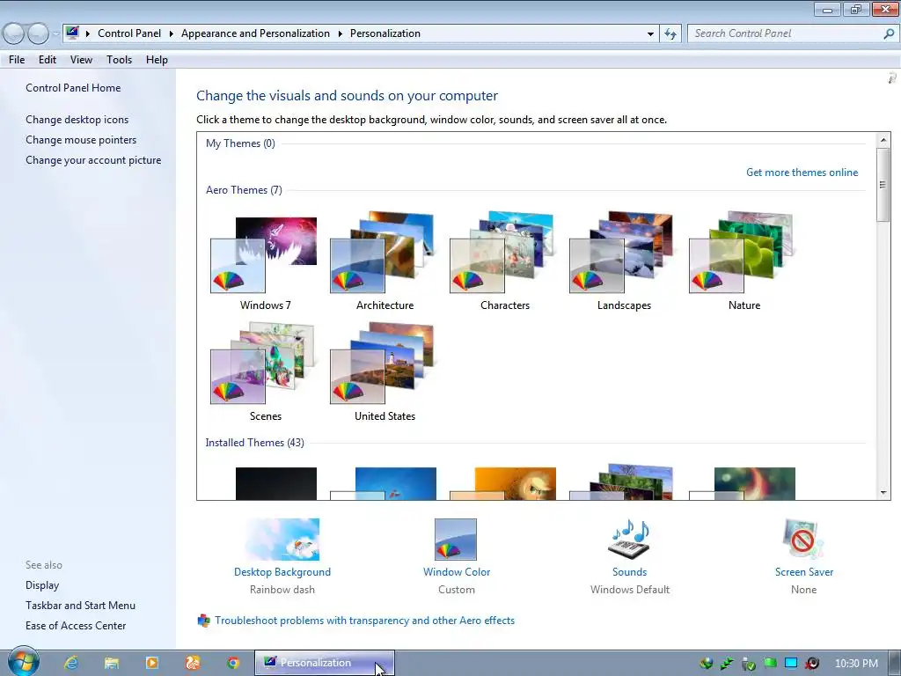Expand the root breadcrumb arrow before Control Panel
Screen dimensions: 901x676
(x=88, y=34)
